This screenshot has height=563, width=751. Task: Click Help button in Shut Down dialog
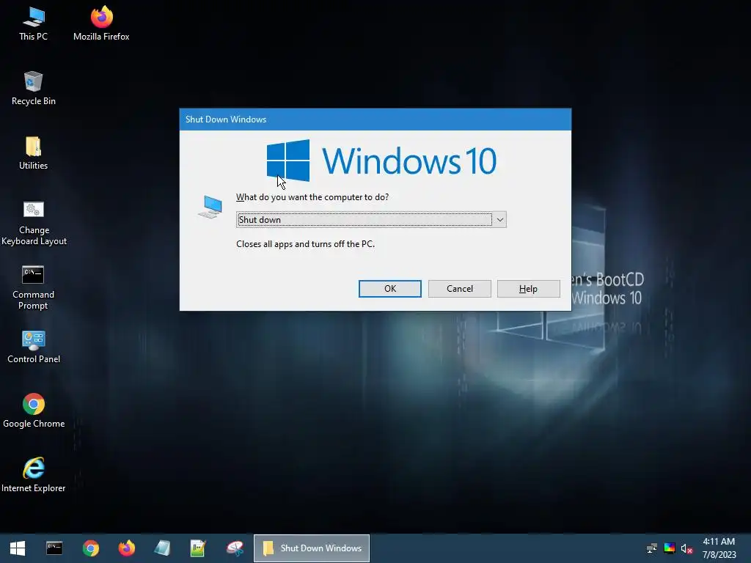(x=528, y=289)
